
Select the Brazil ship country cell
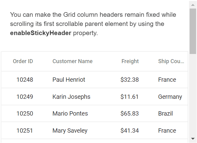(x=165, y=113)
